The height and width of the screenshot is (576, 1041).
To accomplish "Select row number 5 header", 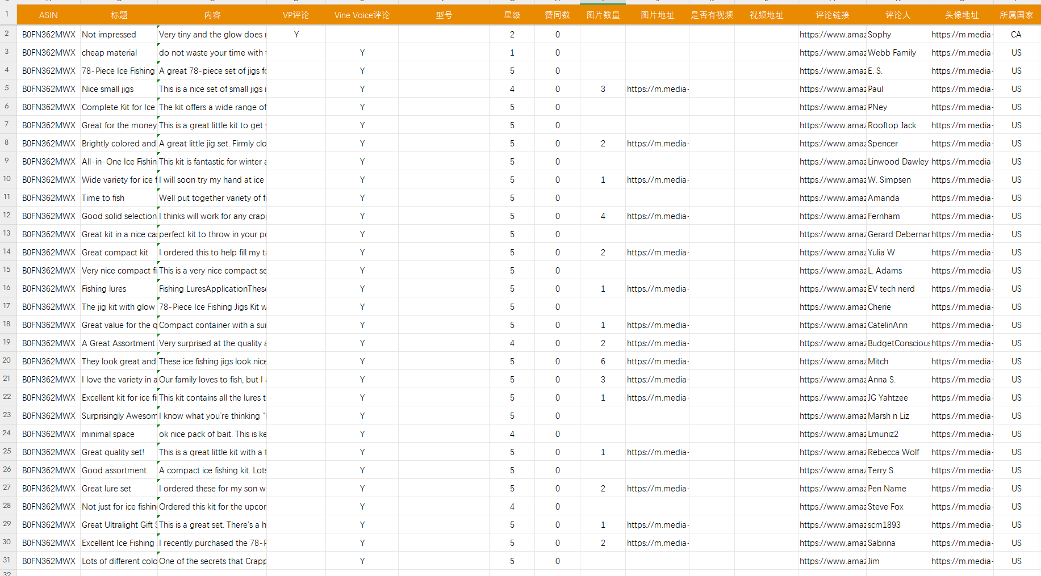I will (x=7, y=89).
